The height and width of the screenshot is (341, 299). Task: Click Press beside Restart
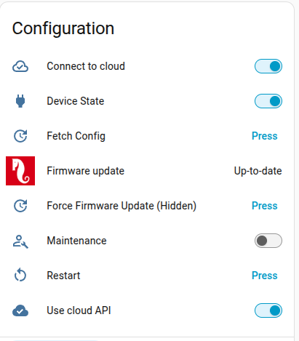[265, 276]
